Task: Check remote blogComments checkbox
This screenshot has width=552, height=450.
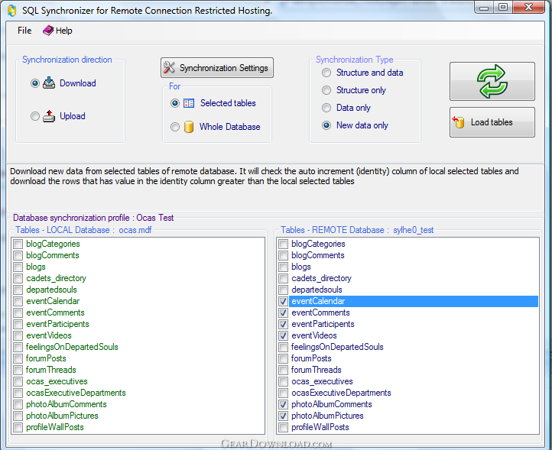Action: [x=283, y=255]
